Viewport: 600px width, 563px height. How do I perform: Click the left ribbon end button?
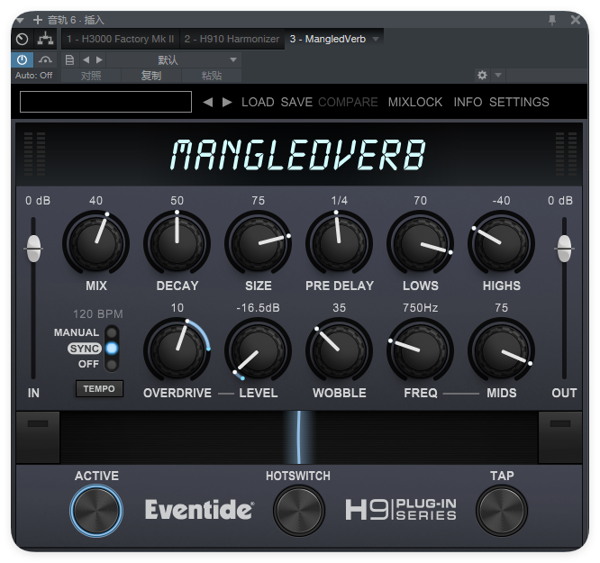[x=38, y=437]
